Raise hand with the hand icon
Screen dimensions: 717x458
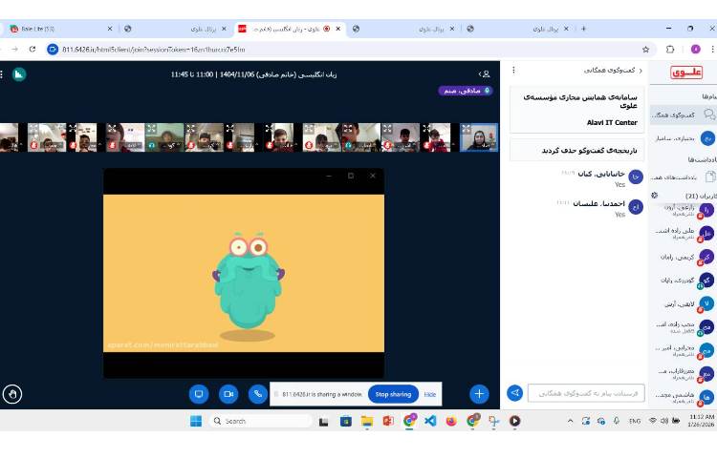(12, 394)
